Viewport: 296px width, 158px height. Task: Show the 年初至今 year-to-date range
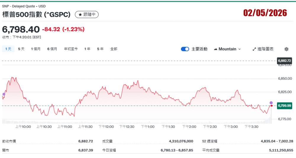pos(71,49)
